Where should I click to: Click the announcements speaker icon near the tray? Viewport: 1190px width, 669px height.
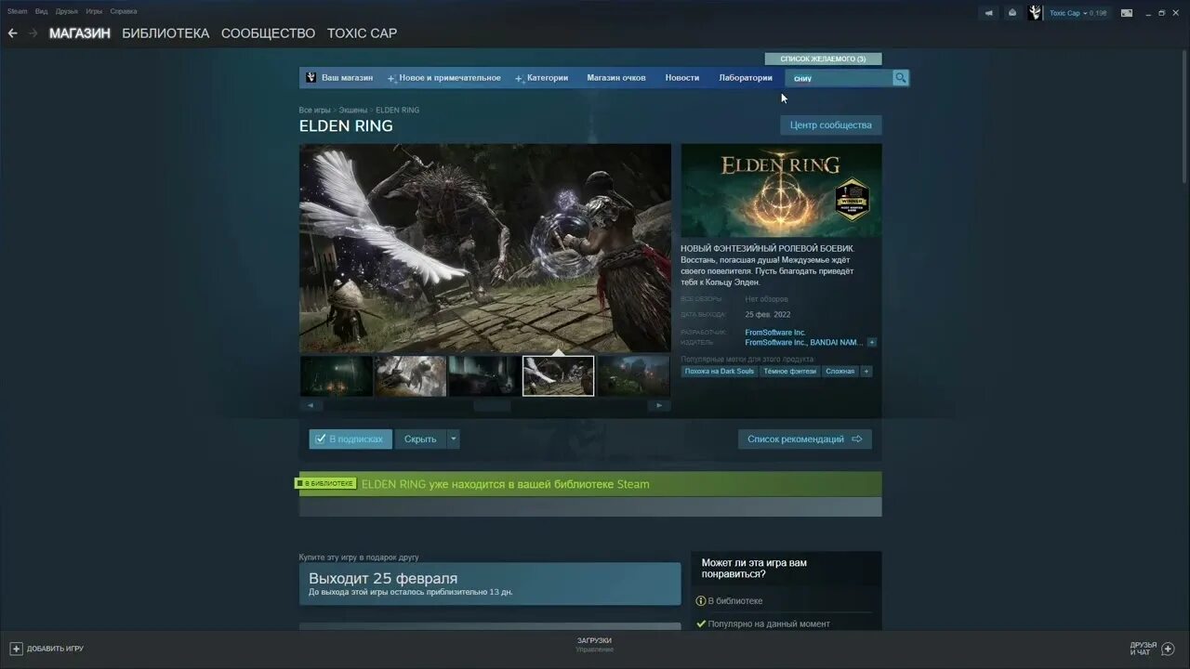pyautogui.click(x=988, y=12)
